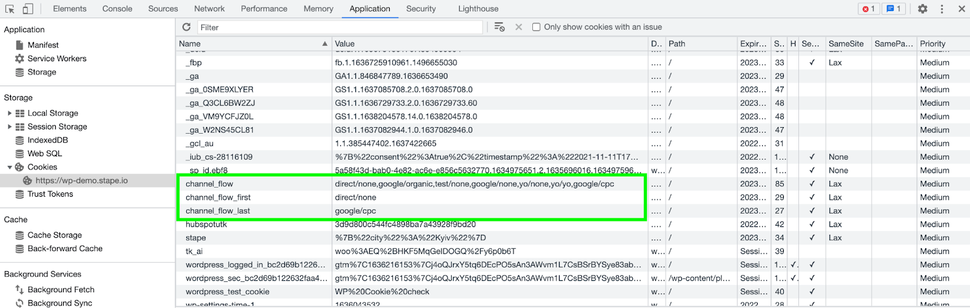The height and width of the screenshot is (308, 970).
Task: Open Background Sync service
Action: point(59,303)
